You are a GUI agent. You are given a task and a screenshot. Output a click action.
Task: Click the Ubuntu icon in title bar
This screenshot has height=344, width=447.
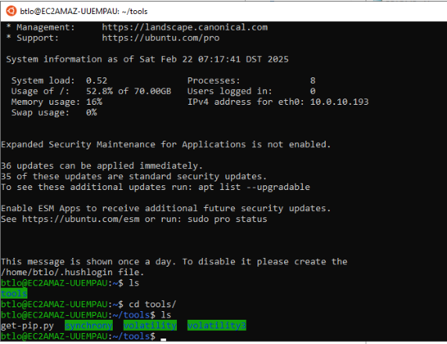point(11,11)
